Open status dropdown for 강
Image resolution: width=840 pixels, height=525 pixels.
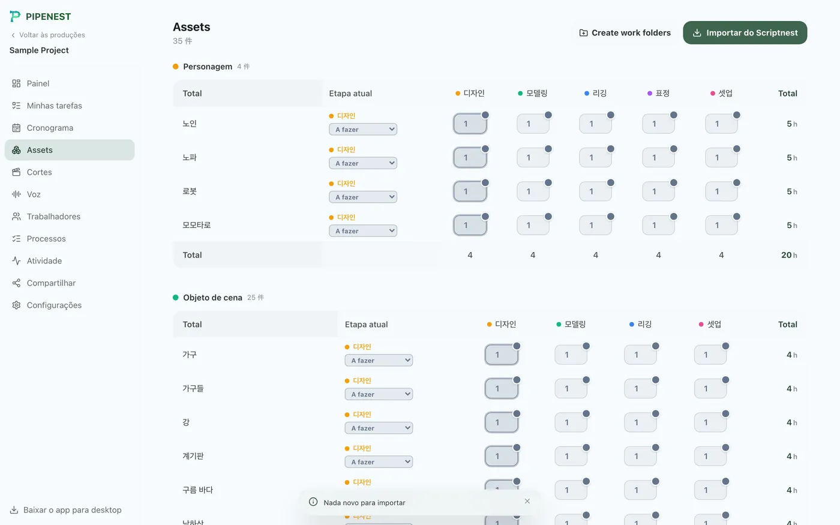pos(379,428)
